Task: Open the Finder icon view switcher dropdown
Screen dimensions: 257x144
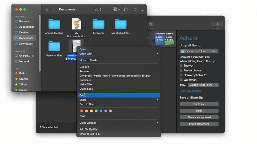Action: (98, 9)
